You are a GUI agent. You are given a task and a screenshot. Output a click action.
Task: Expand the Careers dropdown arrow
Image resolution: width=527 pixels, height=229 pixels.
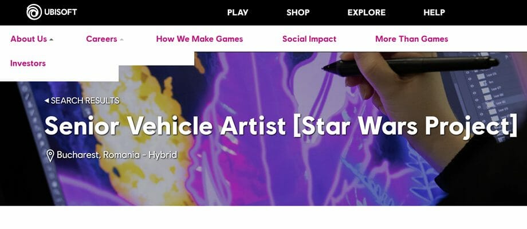pyautogui.click(x=121, y=40)
